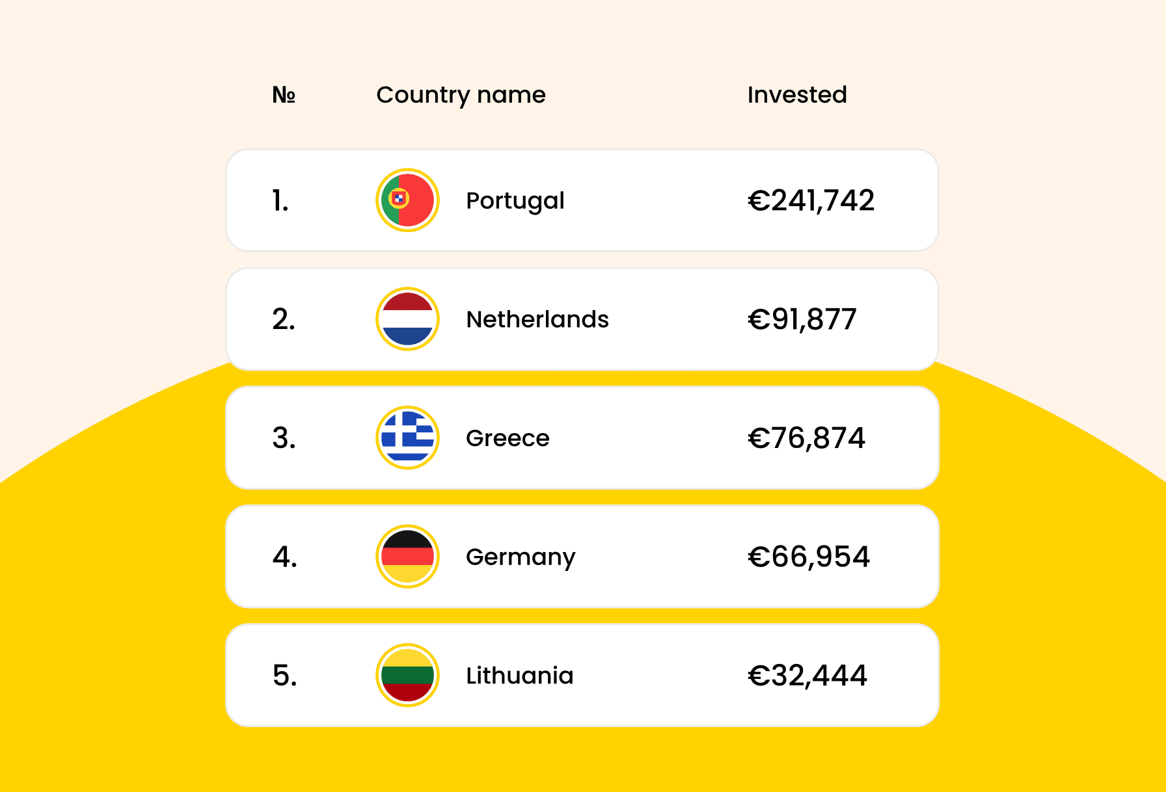This screenshot has height=792, width=1166.
Task: Click the €241,742 invested amount
Action: tap(811, 200)
